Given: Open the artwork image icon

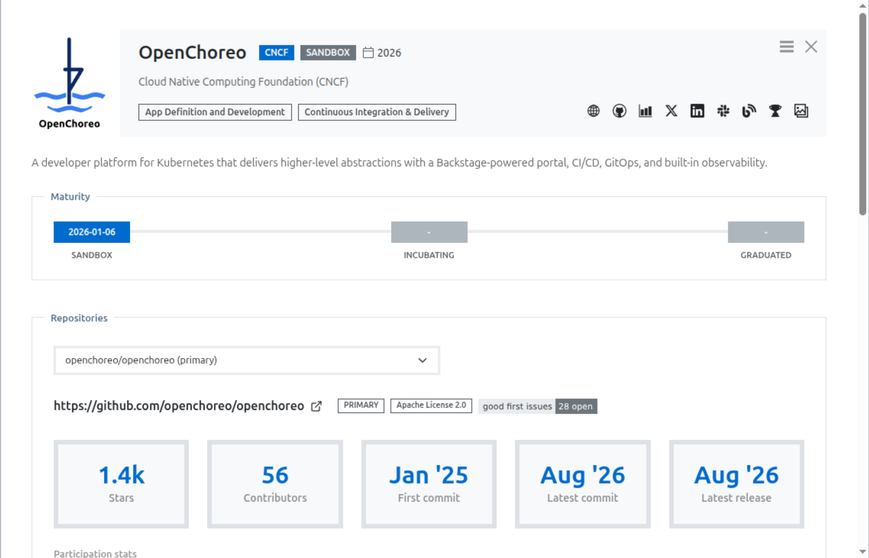Looking at the screenshot, I should 801,111.
